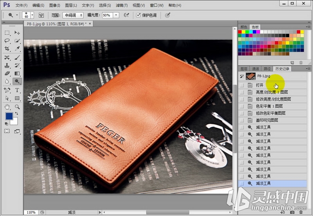The width and height of the screenshot is (313, 216).
Task: Click the 曝光度 50% input field
Action: (x=108, y=15)
